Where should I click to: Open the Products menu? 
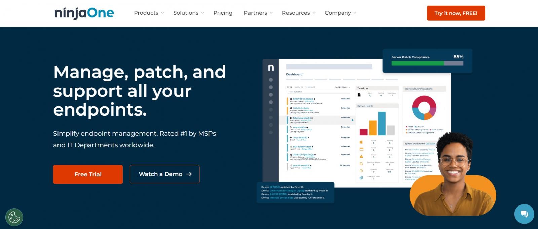click(x=146, y=13)
